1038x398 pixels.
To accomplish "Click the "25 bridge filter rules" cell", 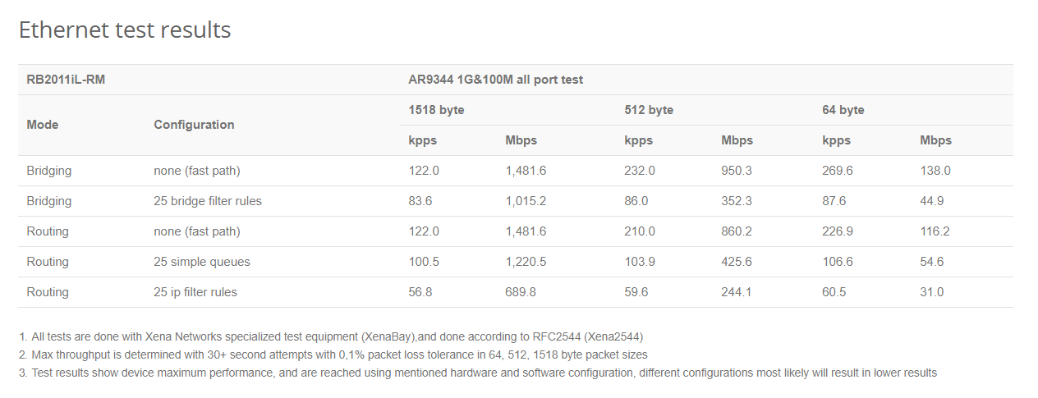I will coord(208,201).
